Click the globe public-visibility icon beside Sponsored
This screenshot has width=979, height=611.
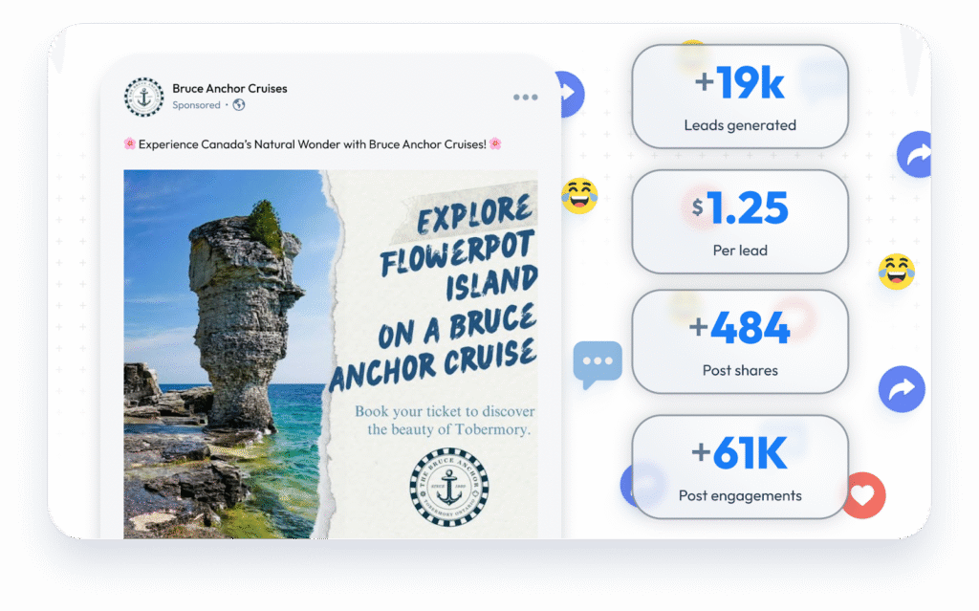coord(239,105)
